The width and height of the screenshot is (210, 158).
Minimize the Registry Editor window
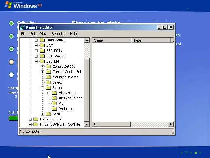(x=159, y=27)
